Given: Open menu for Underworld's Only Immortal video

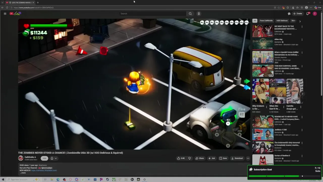Looking at the screenshot, I should click(302, 143).
